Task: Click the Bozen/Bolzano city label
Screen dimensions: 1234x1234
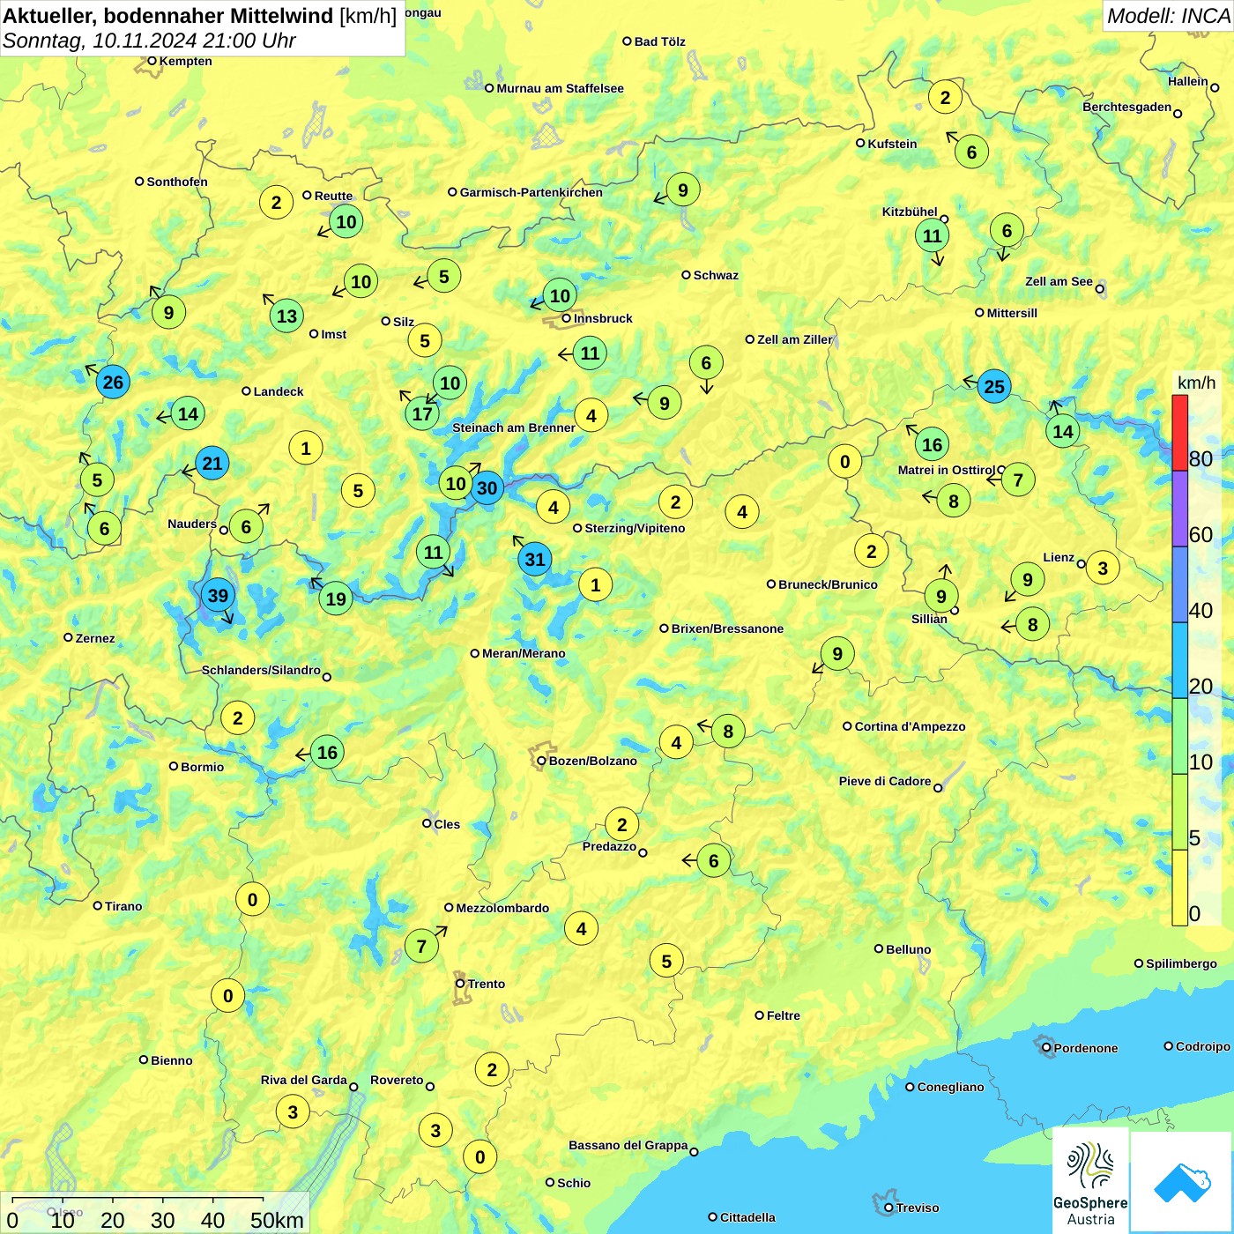Action: coord(592,761)
